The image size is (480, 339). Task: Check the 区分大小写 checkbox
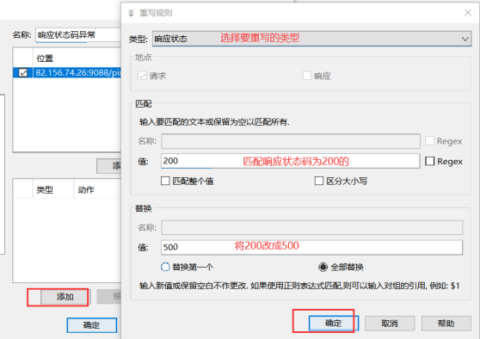click(318, 181)
